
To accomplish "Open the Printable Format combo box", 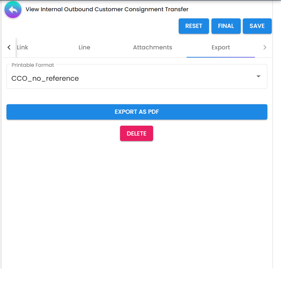I will point(136,78).
